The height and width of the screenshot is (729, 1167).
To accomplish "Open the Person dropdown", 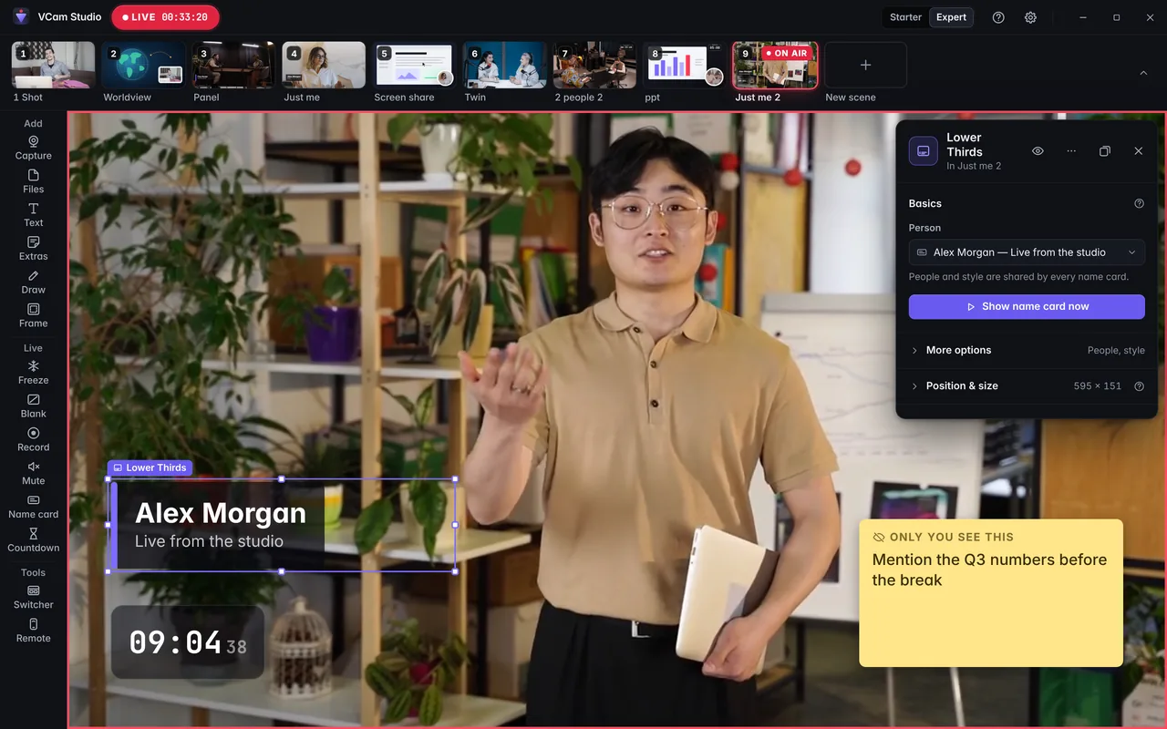I will tap(1027, 252).
